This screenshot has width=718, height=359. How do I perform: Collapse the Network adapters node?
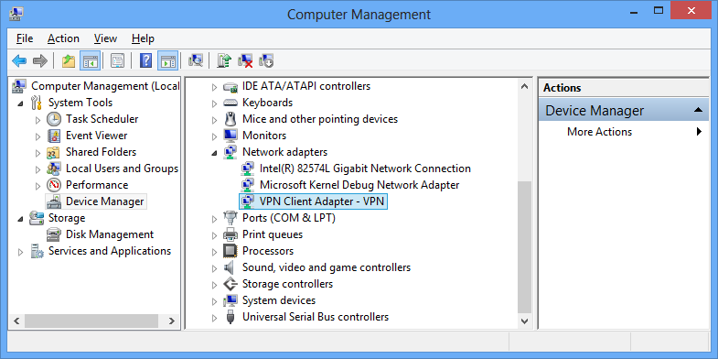[214, 153]
